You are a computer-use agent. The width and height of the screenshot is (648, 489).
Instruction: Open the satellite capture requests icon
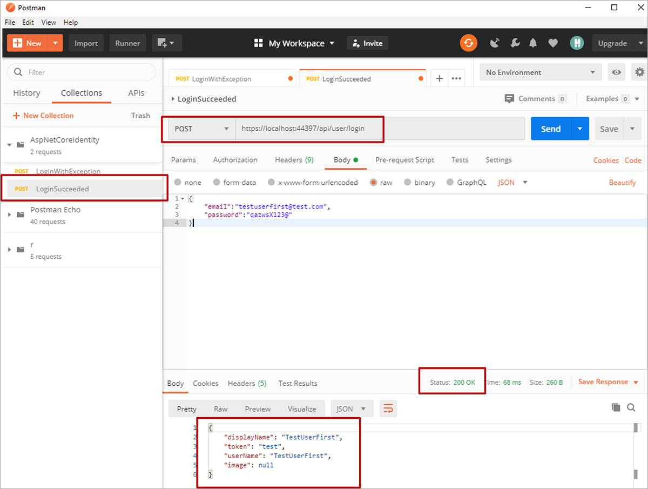coord(495,43)
